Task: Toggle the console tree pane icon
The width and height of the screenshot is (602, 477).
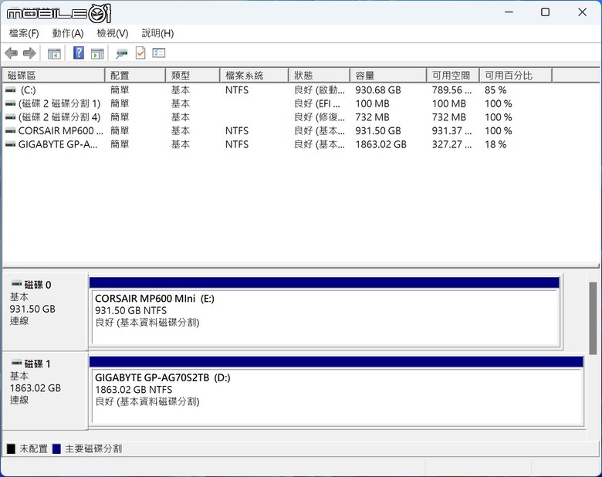Action: coord(54,53)
